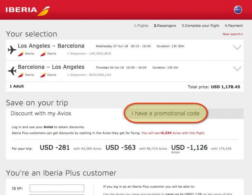Switch to I have a promotional code tab
The width and height of the screenshot is (252, 195).
[x=166, y=113]
